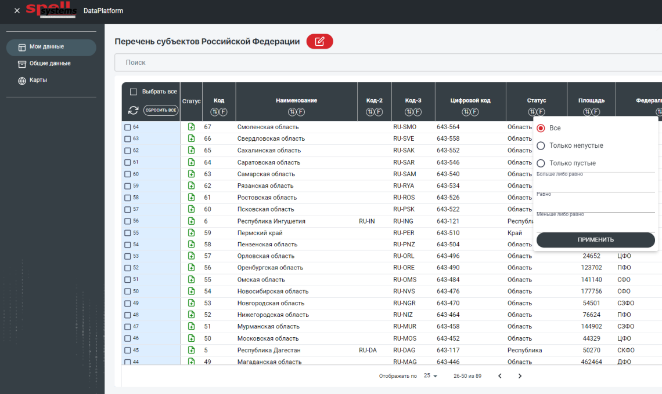Click the status document icon for Республика Дагестан
662x394 pixels.
[x=191, y=350]
